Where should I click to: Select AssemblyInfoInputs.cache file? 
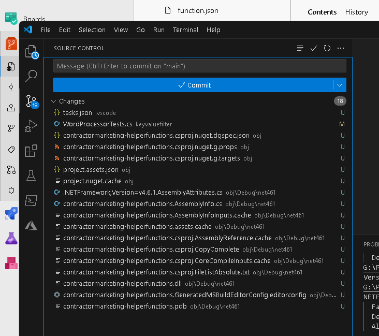[x=198, y=215]
